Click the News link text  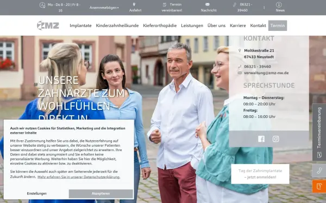click(280, 10)
